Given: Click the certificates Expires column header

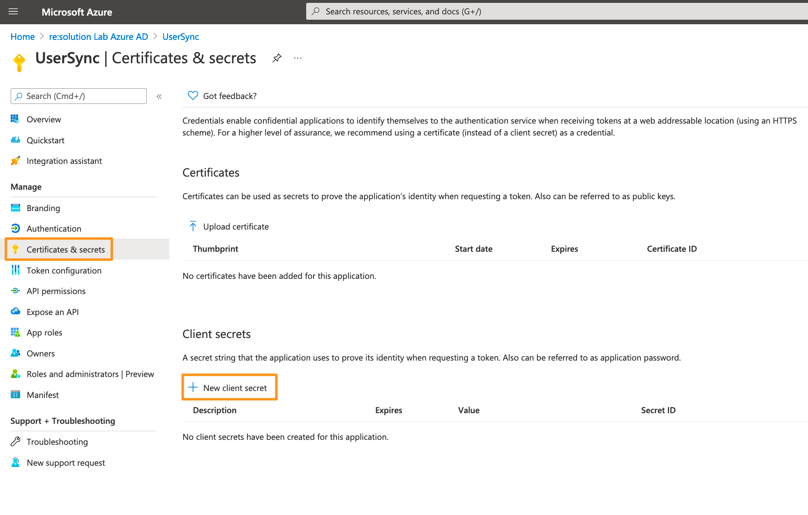Looking at the screenshot, I should 565,249.
